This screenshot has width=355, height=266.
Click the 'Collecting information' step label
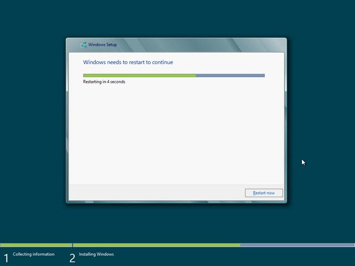pos(33,254)
